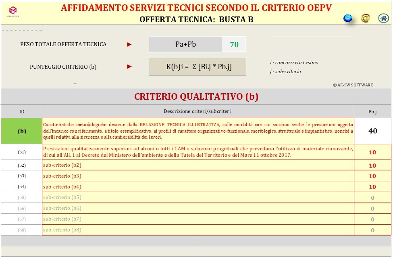
Task: Select the criterion (b) weight 40 cell
Action: [372, 131]
